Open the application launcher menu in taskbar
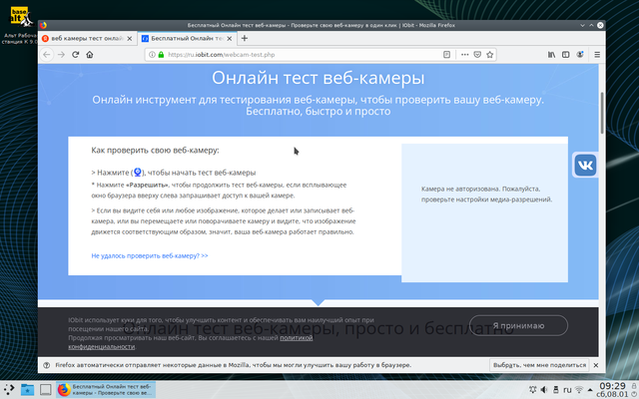Image resolution: width=639 pixels, height=399 pixels. tap(9, 390)
